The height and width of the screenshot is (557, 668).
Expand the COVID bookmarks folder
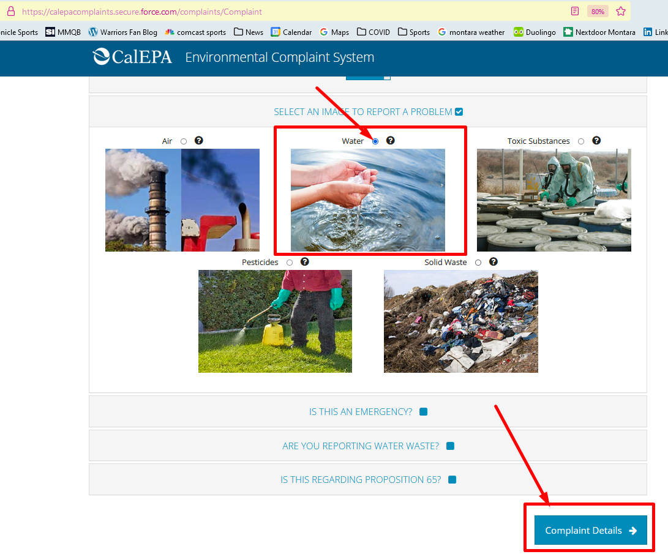[x=373, y=32]
